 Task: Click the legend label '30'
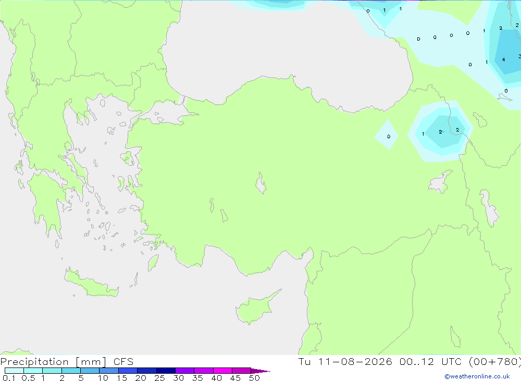tap(179, 378)
